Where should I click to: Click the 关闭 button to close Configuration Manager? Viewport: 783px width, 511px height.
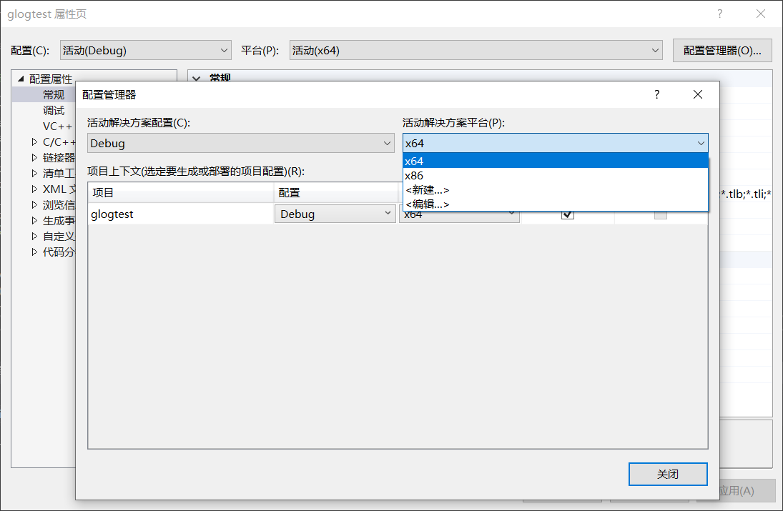(667, 474)
